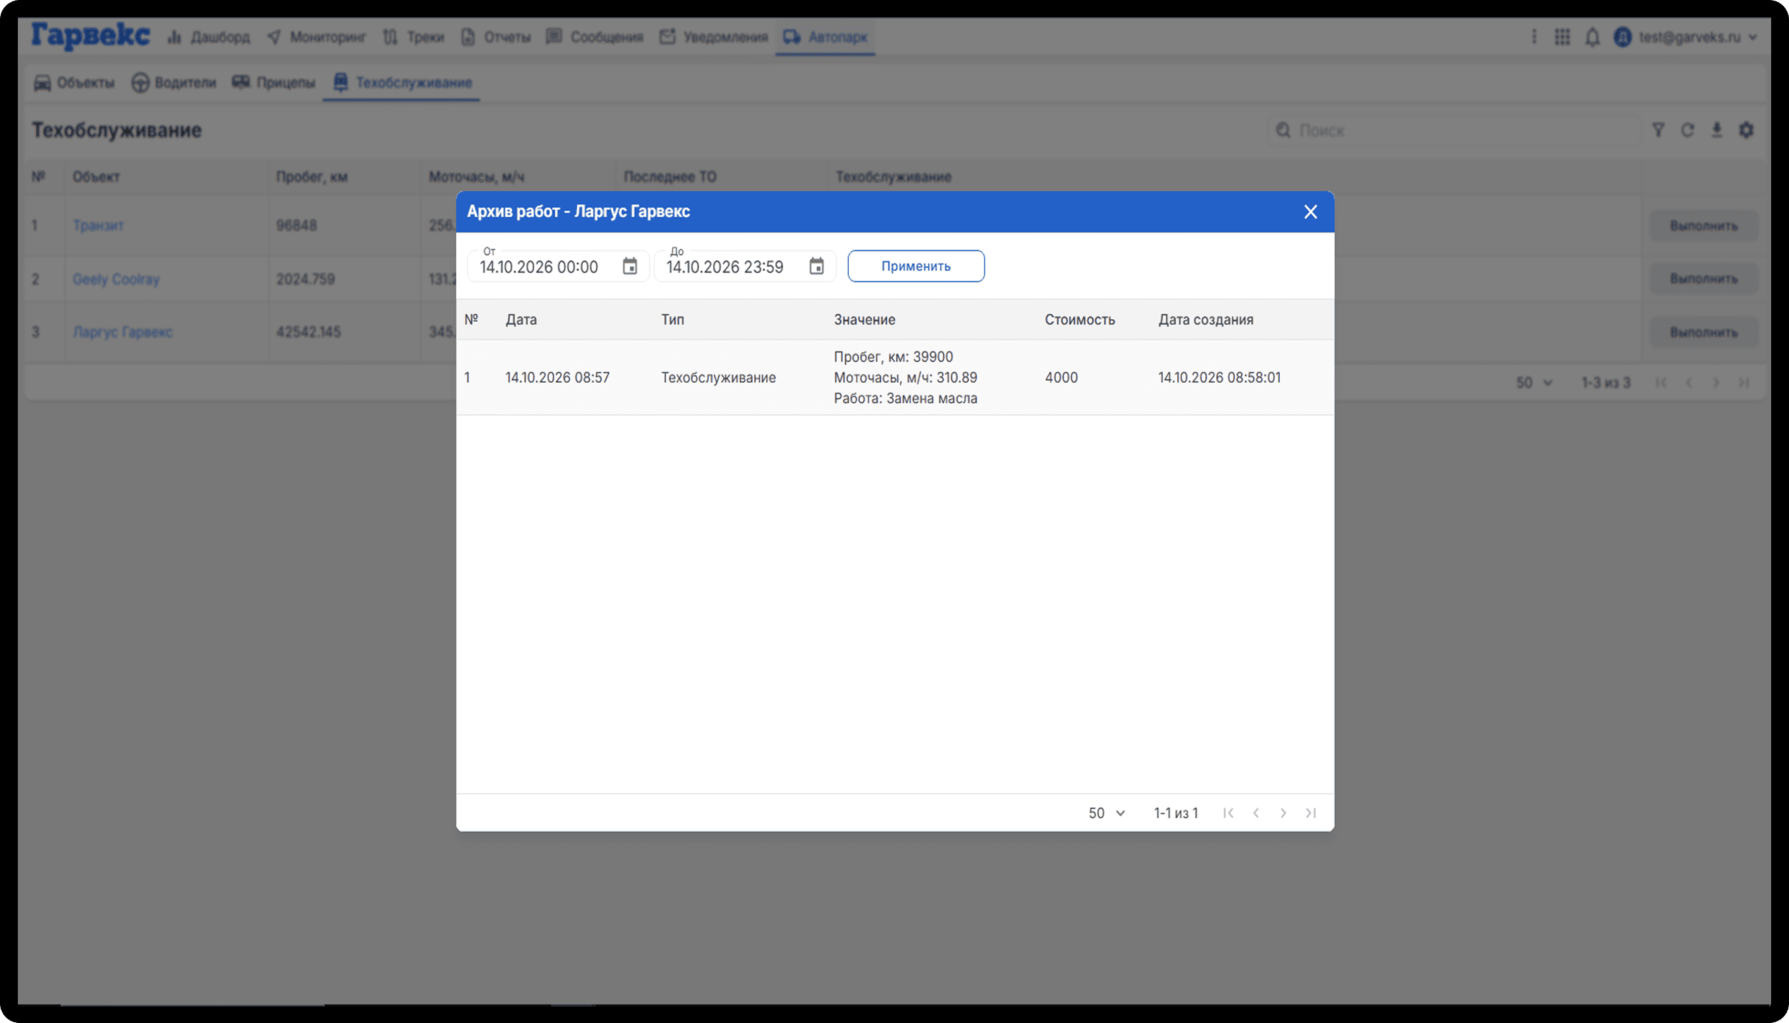1789x1023 pixels.
Task: Open the Треки section
Action: pyautogui.click(x=414, y=37)
